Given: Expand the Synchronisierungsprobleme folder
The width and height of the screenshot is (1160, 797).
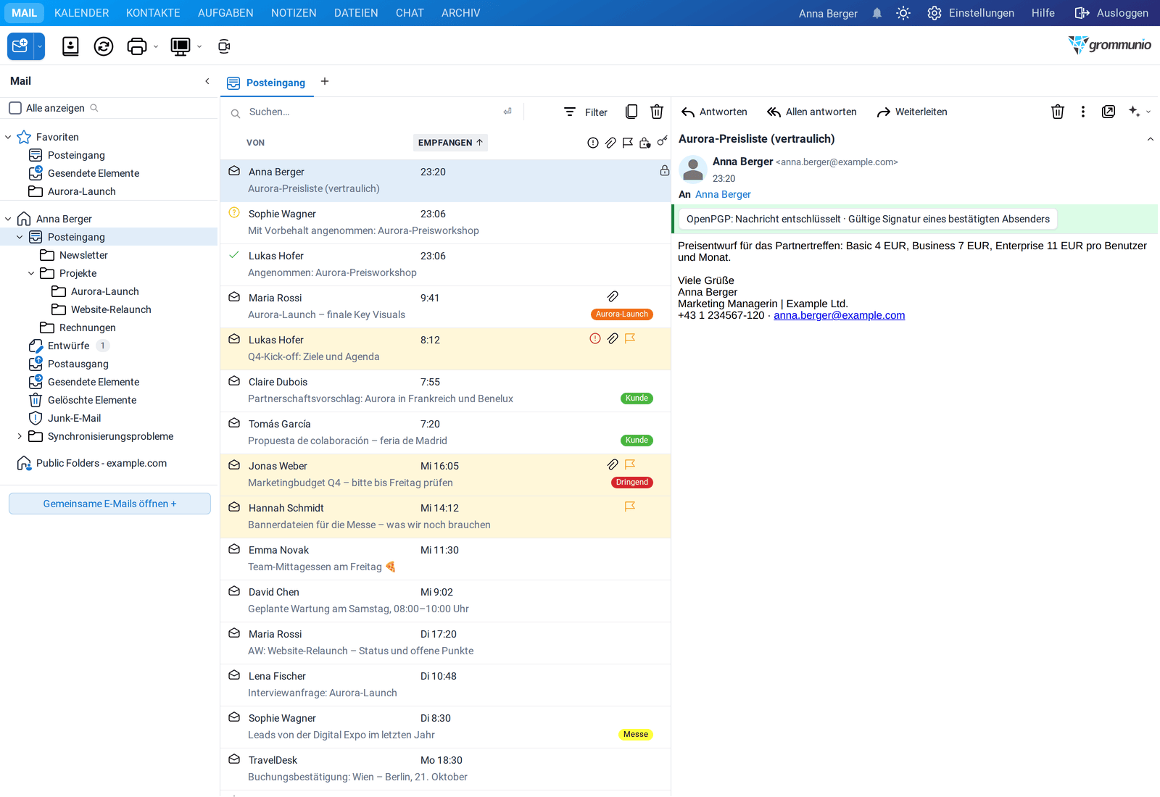Looking at the screenshot, I should click(x=20, y=436).
